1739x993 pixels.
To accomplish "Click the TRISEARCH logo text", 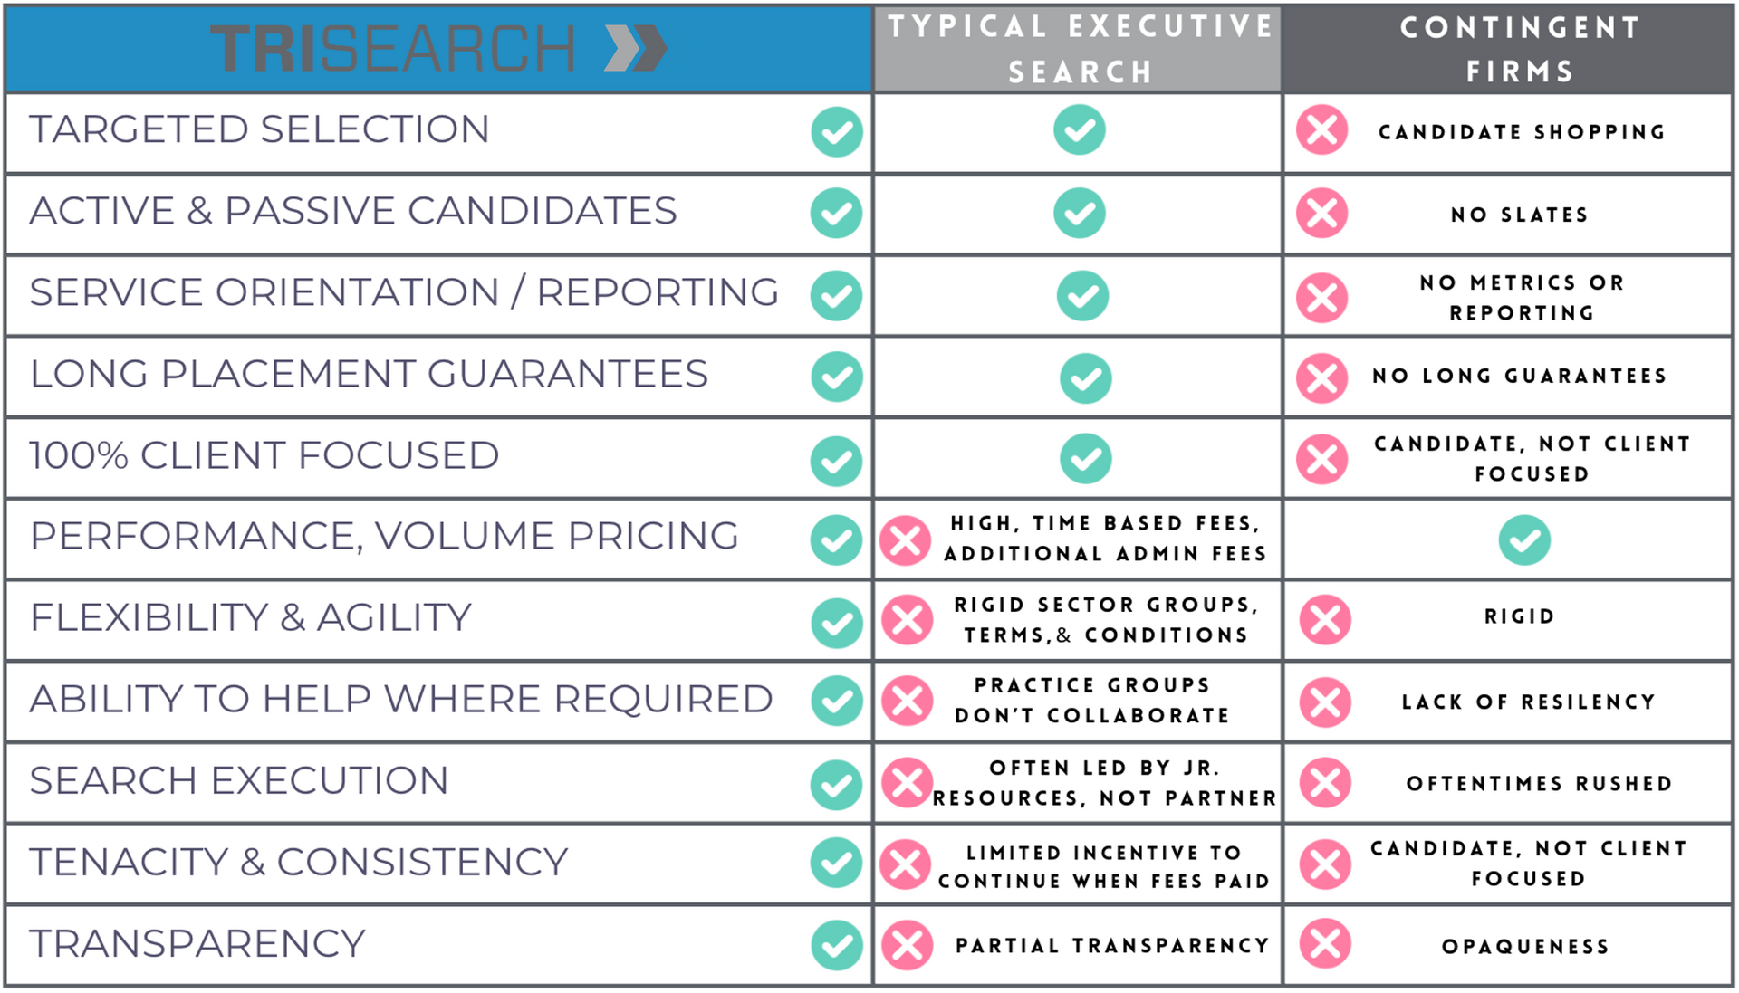I will pyautogui.click(x=393, y=48).
